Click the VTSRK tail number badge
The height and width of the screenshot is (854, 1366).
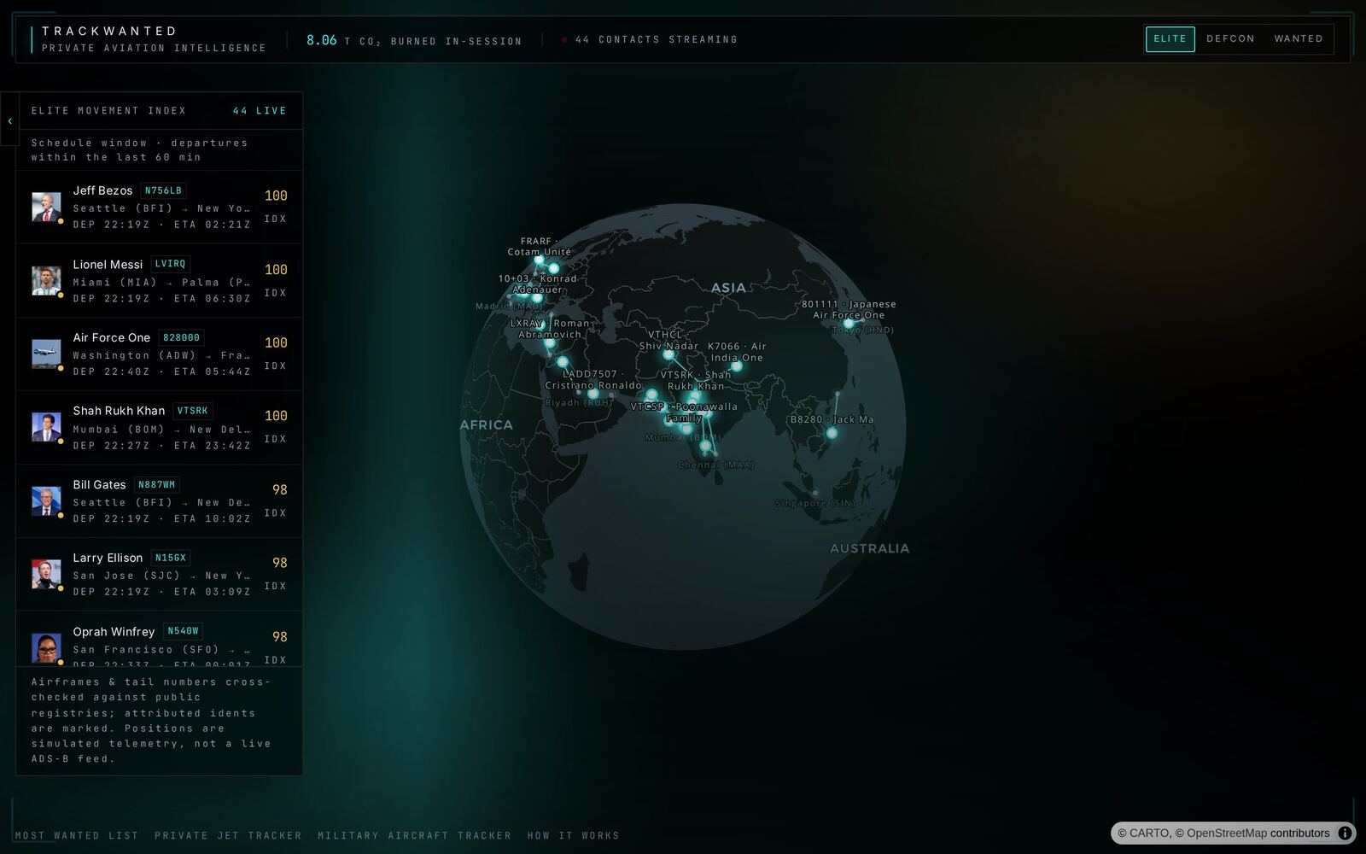coord(193,411)
